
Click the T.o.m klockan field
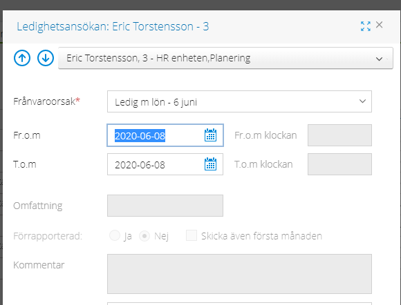tap(339, 164)
